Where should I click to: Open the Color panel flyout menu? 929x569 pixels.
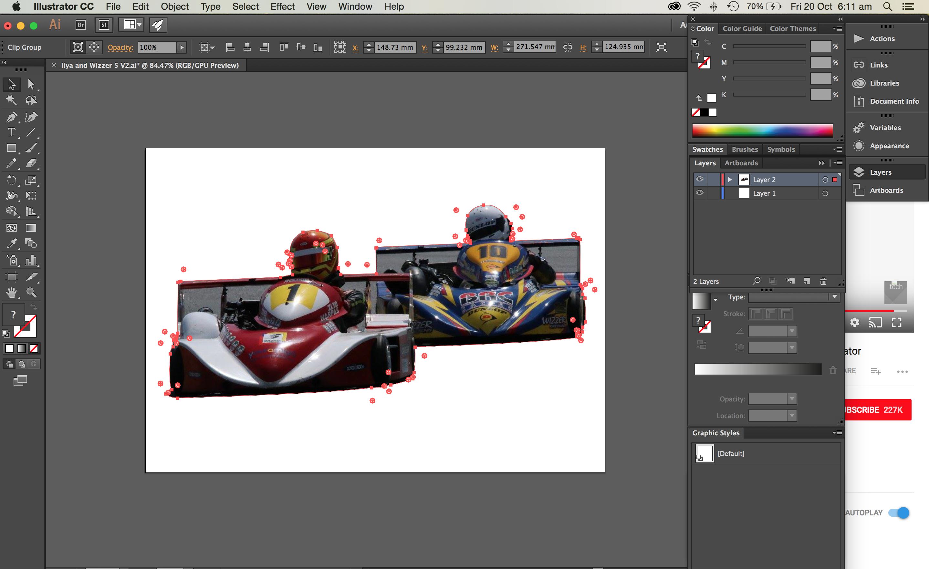837,29
